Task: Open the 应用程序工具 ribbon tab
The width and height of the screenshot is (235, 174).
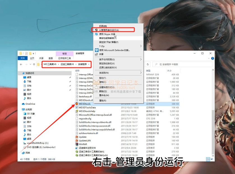Action: pos(64,58)
